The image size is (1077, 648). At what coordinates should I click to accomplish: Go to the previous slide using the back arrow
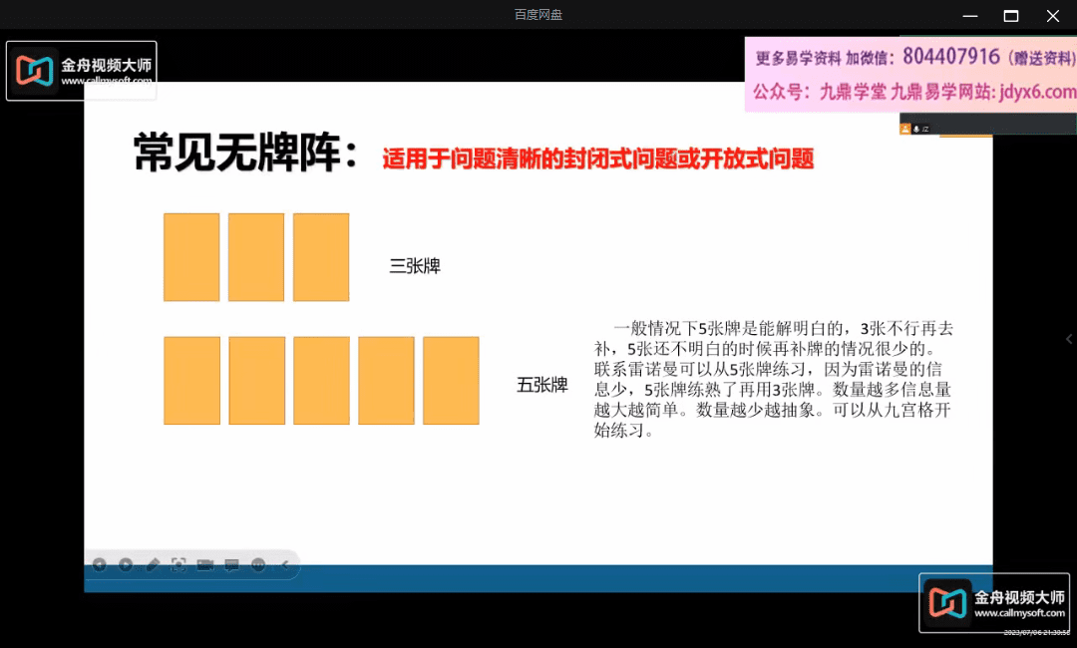tap(100, 564)
